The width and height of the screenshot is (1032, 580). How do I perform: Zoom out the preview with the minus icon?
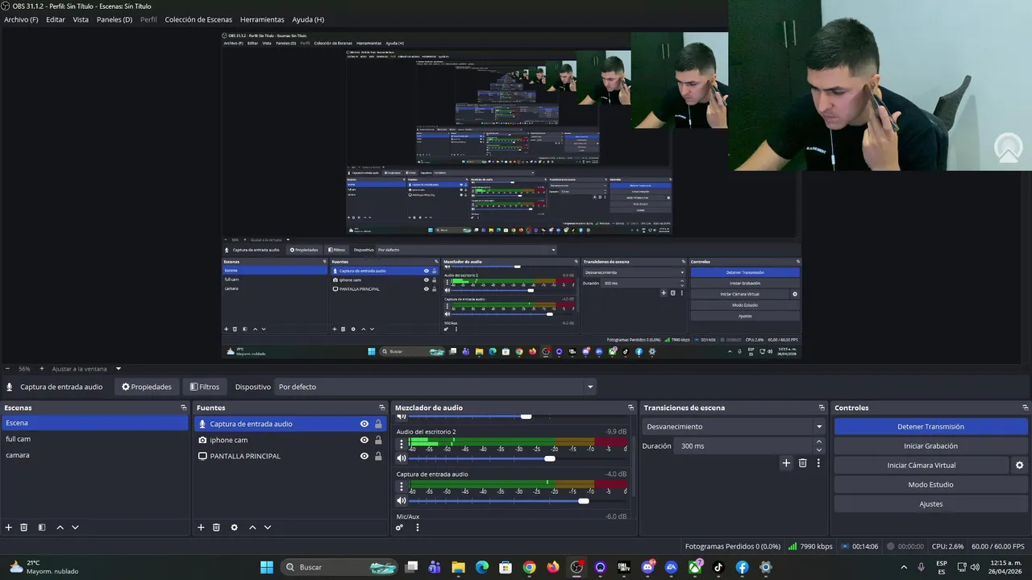(7, 369)
